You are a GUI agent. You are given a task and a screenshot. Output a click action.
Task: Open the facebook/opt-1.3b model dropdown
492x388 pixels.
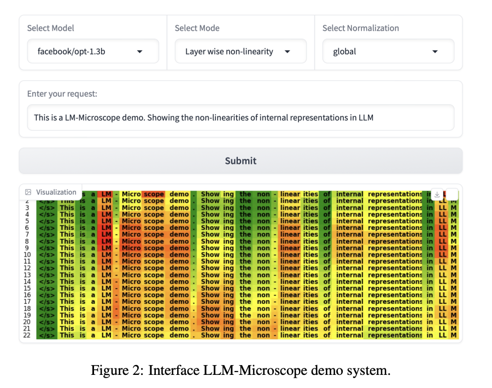coord(93,51)
